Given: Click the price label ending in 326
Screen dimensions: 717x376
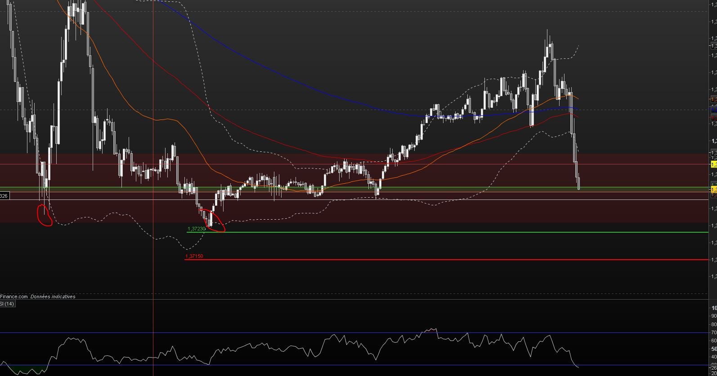Looking at the screenshot, I should [4, 196].
